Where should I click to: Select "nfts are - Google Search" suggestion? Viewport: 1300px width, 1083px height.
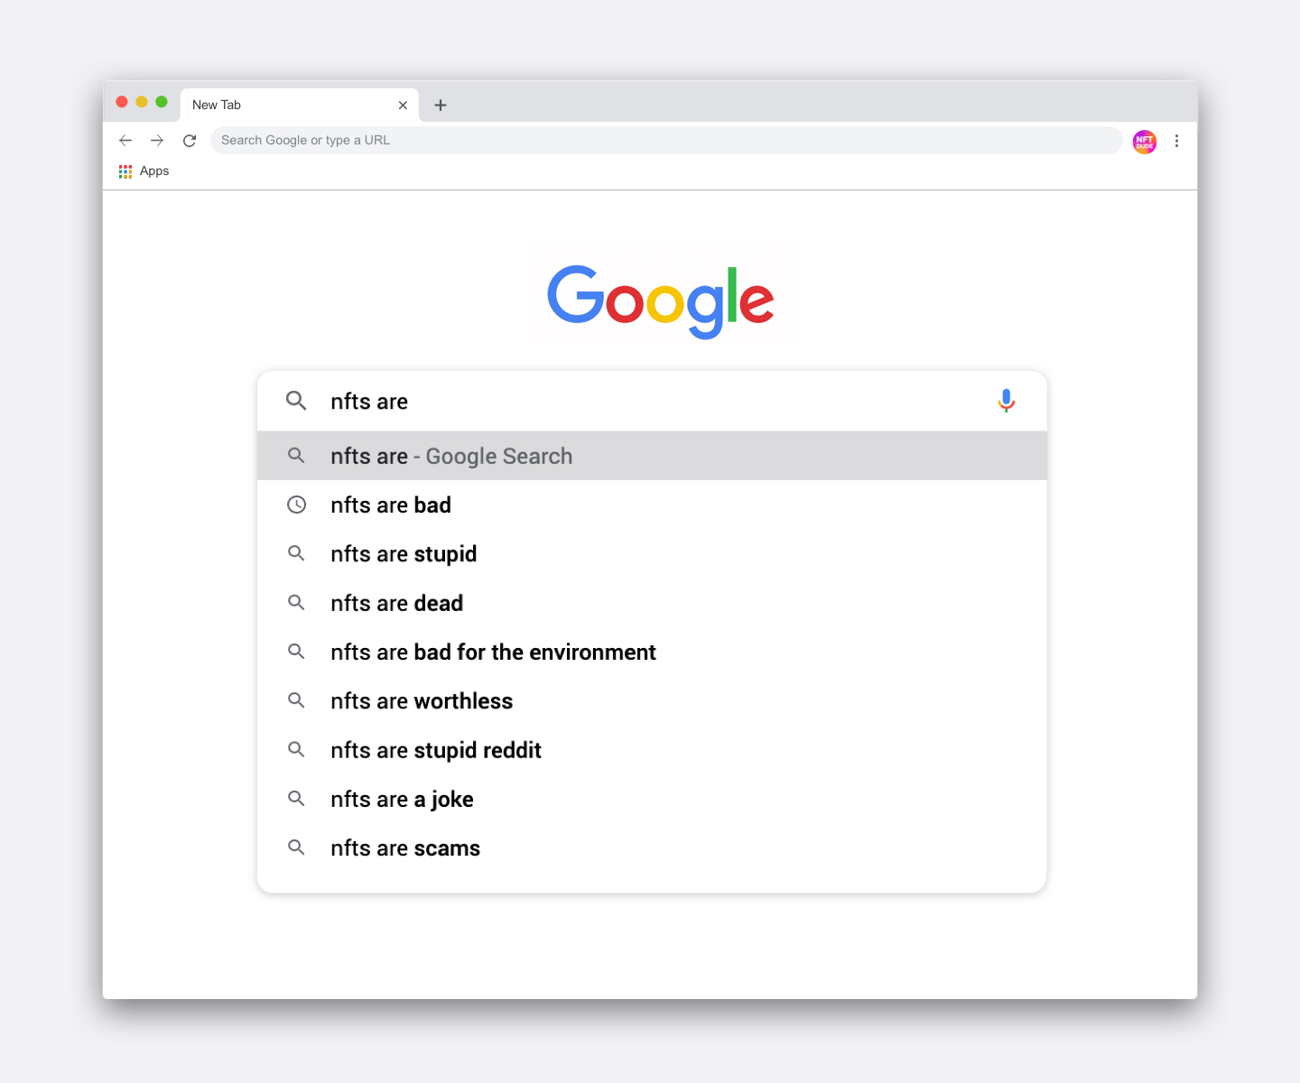(x=652, y=456)
